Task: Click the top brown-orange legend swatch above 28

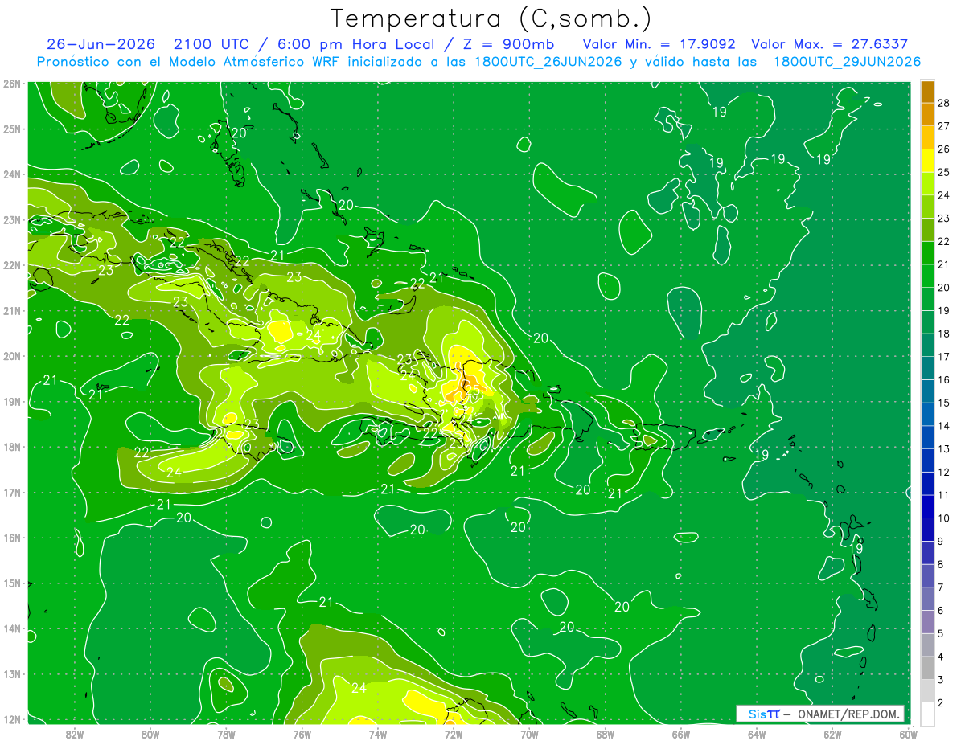Action: [x=927, y=91]
